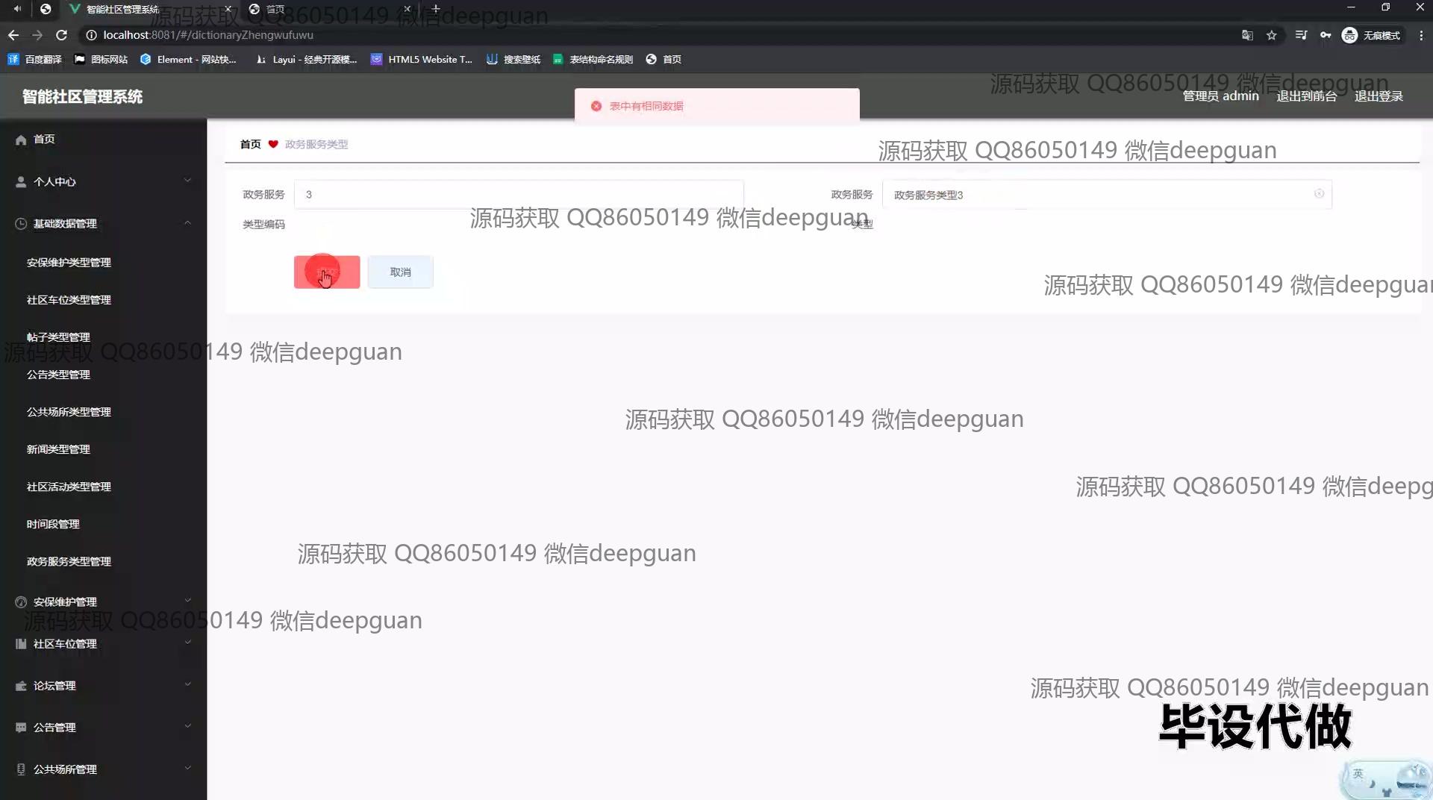Click the 取消 cancel button
1433x800 pixels.
click(x=400, y=272)
